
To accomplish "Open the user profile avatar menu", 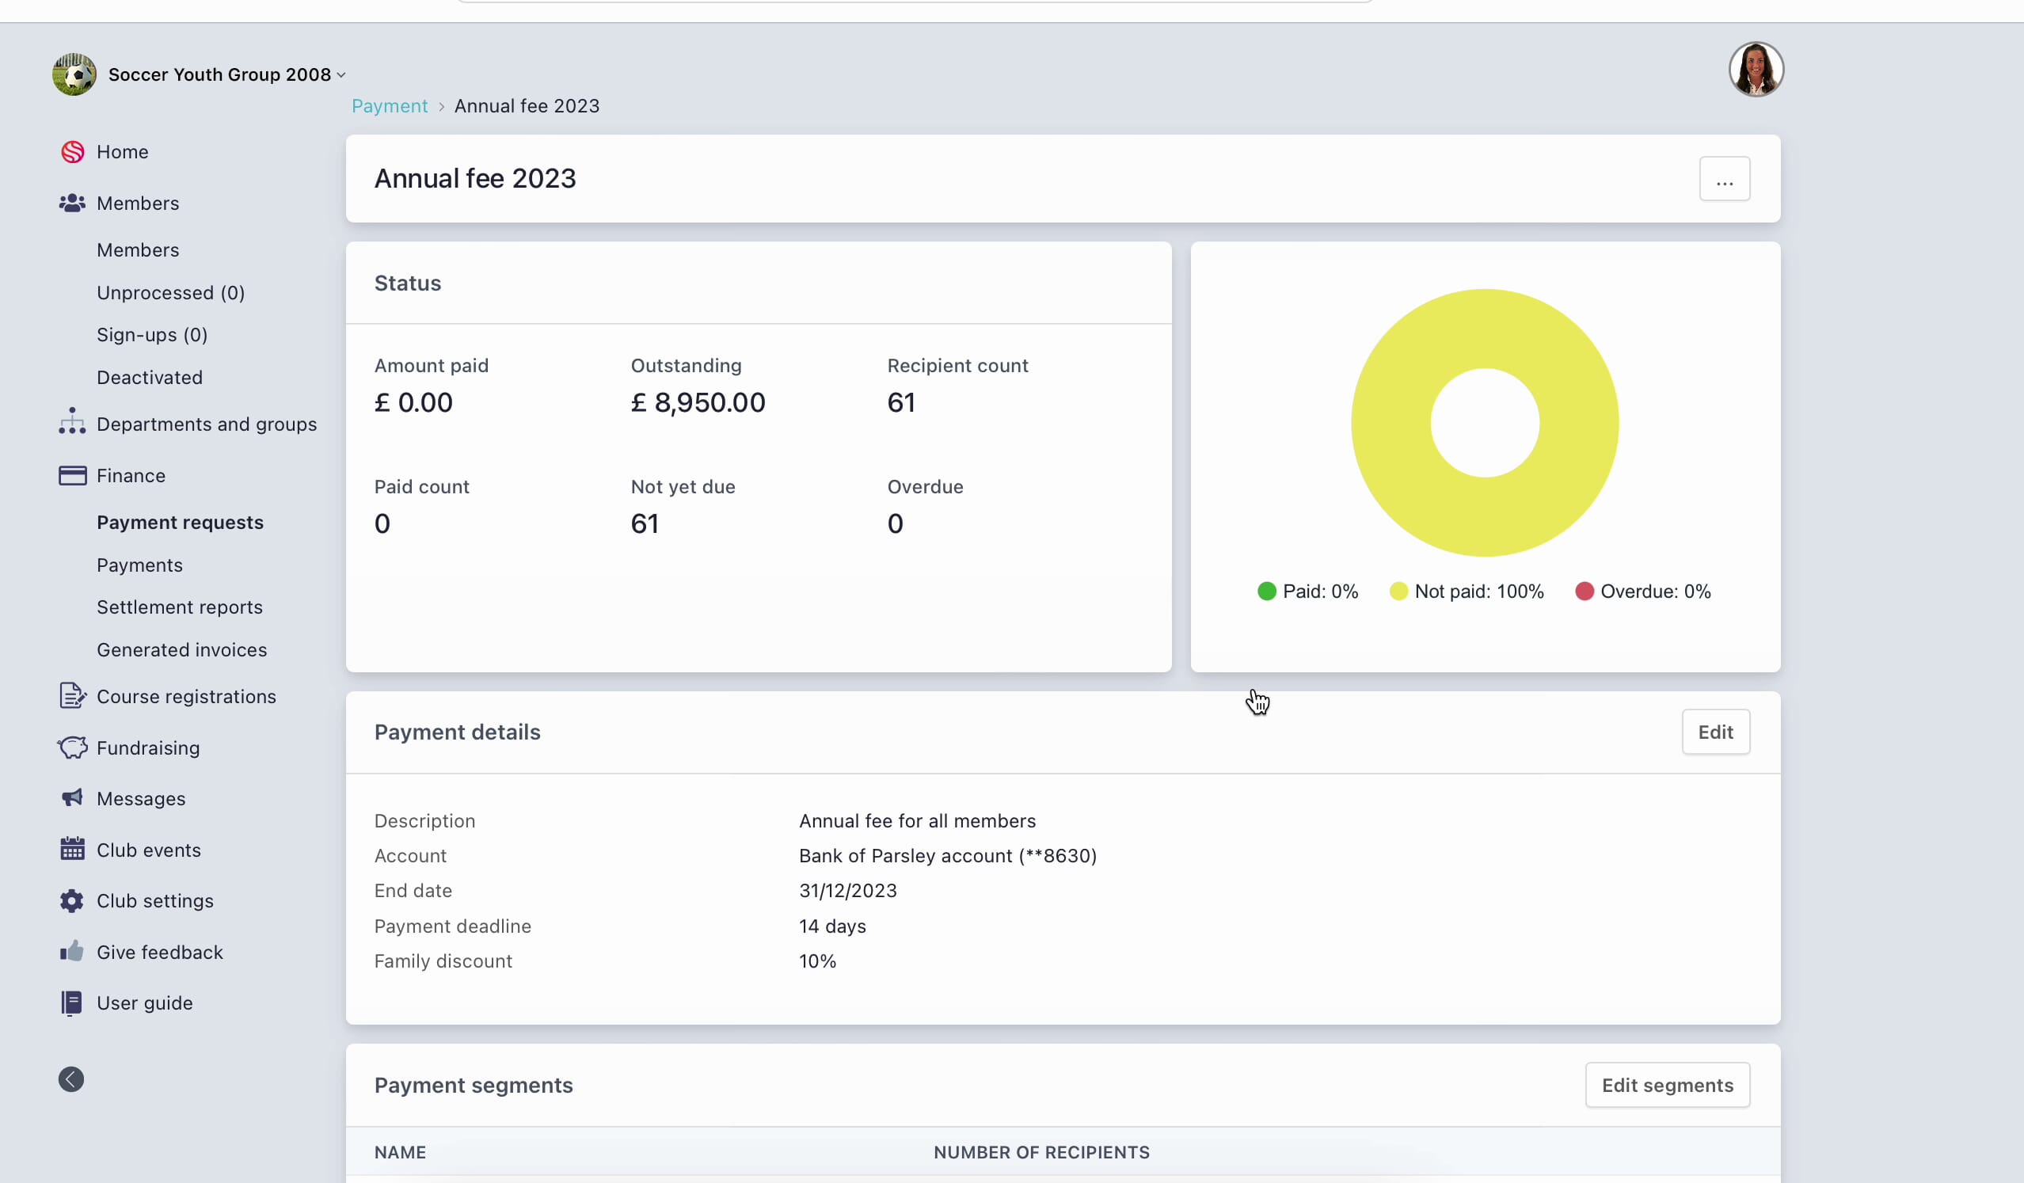I will point(1755,69).
